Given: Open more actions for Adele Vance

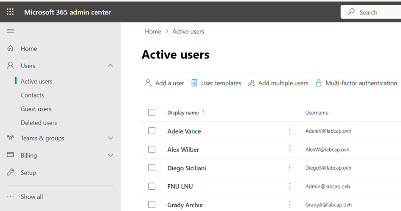Looking at the screenshot, I should point(290,131).
